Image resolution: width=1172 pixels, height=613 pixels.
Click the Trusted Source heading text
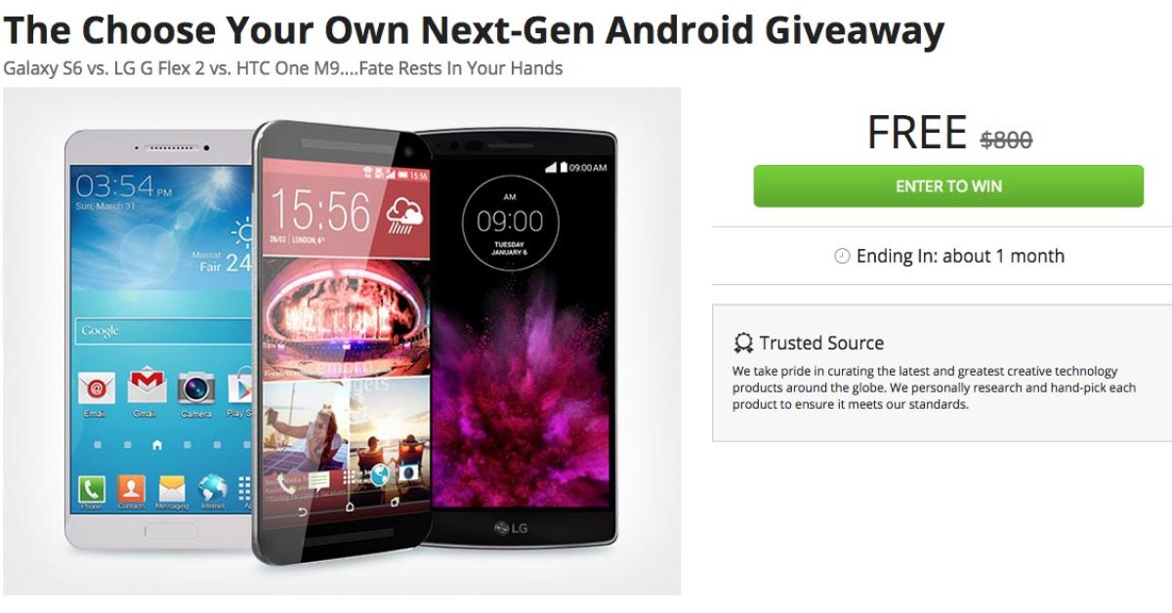click(x=821, y=344)
